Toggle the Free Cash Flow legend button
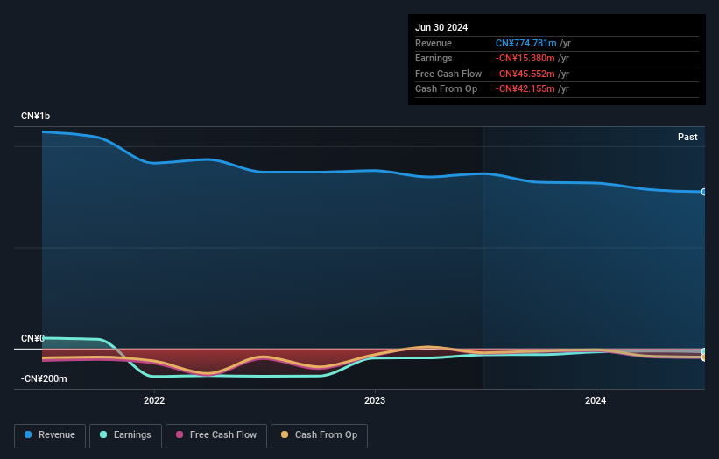Screen dimensions: 719x459 coord(216,435)
